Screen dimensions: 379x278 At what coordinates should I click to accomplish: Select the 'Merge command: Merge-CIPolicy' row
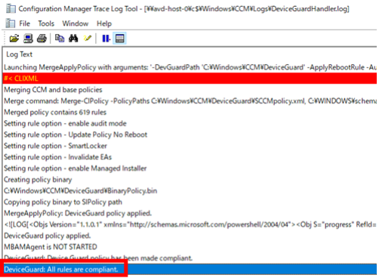point(190,101)
